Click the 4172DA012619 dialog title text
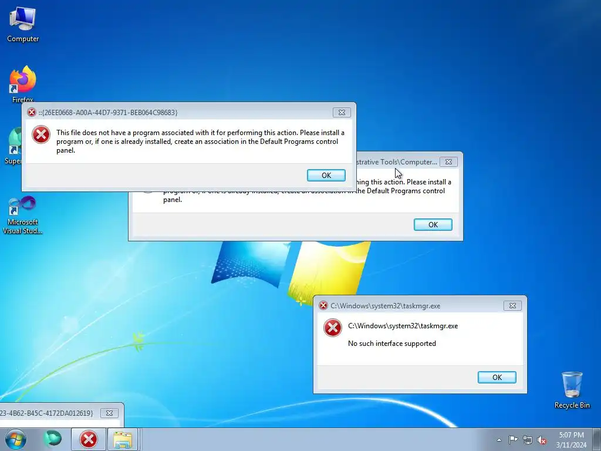The height and width of the screenshot is (451, 601). coord(46,413)
